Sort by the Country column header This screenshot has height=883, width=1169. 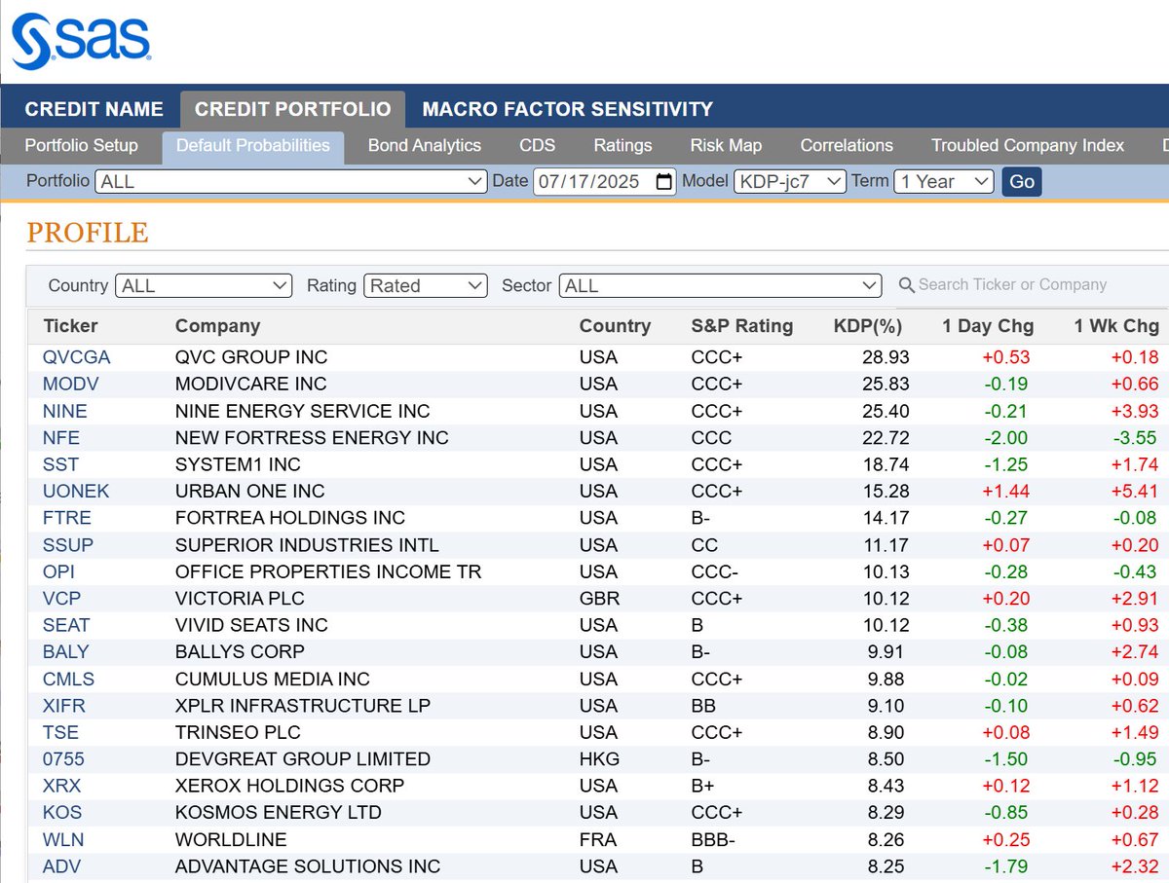(615, 326)
